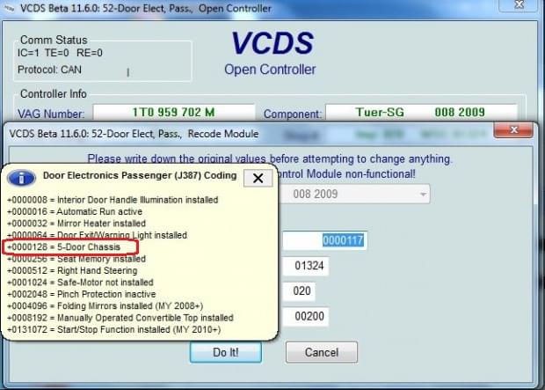Viewport: 545px width, 390px height.
Task: Click the Component field Tuer-SG 008 2009
Action: coord(422,112)
